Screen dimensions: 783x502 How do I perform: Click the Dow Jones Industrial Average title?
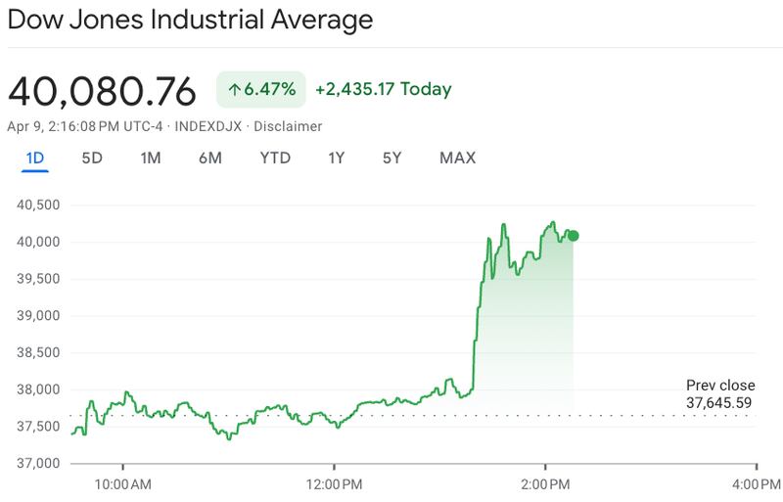(x=190, y=21)
